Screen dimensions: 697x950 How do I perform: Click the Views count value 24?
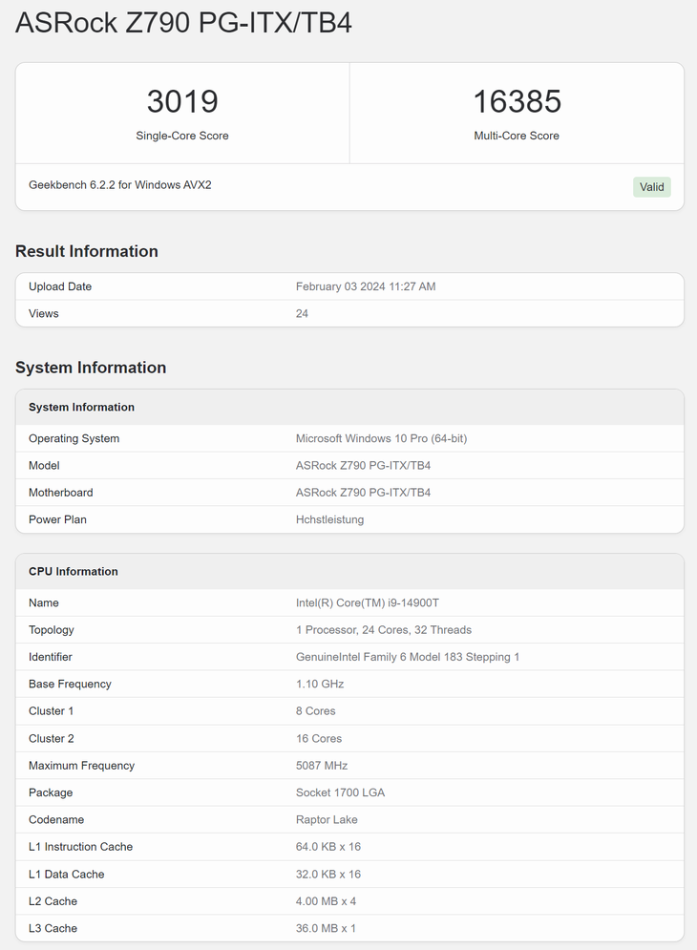(303, 313)
